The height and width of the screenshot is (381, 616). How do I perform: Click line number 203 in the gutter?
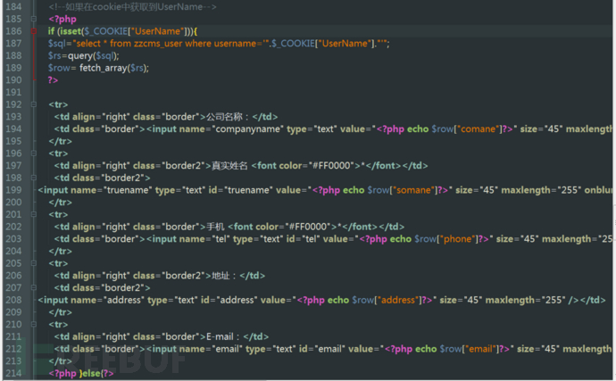coord(13,239)
